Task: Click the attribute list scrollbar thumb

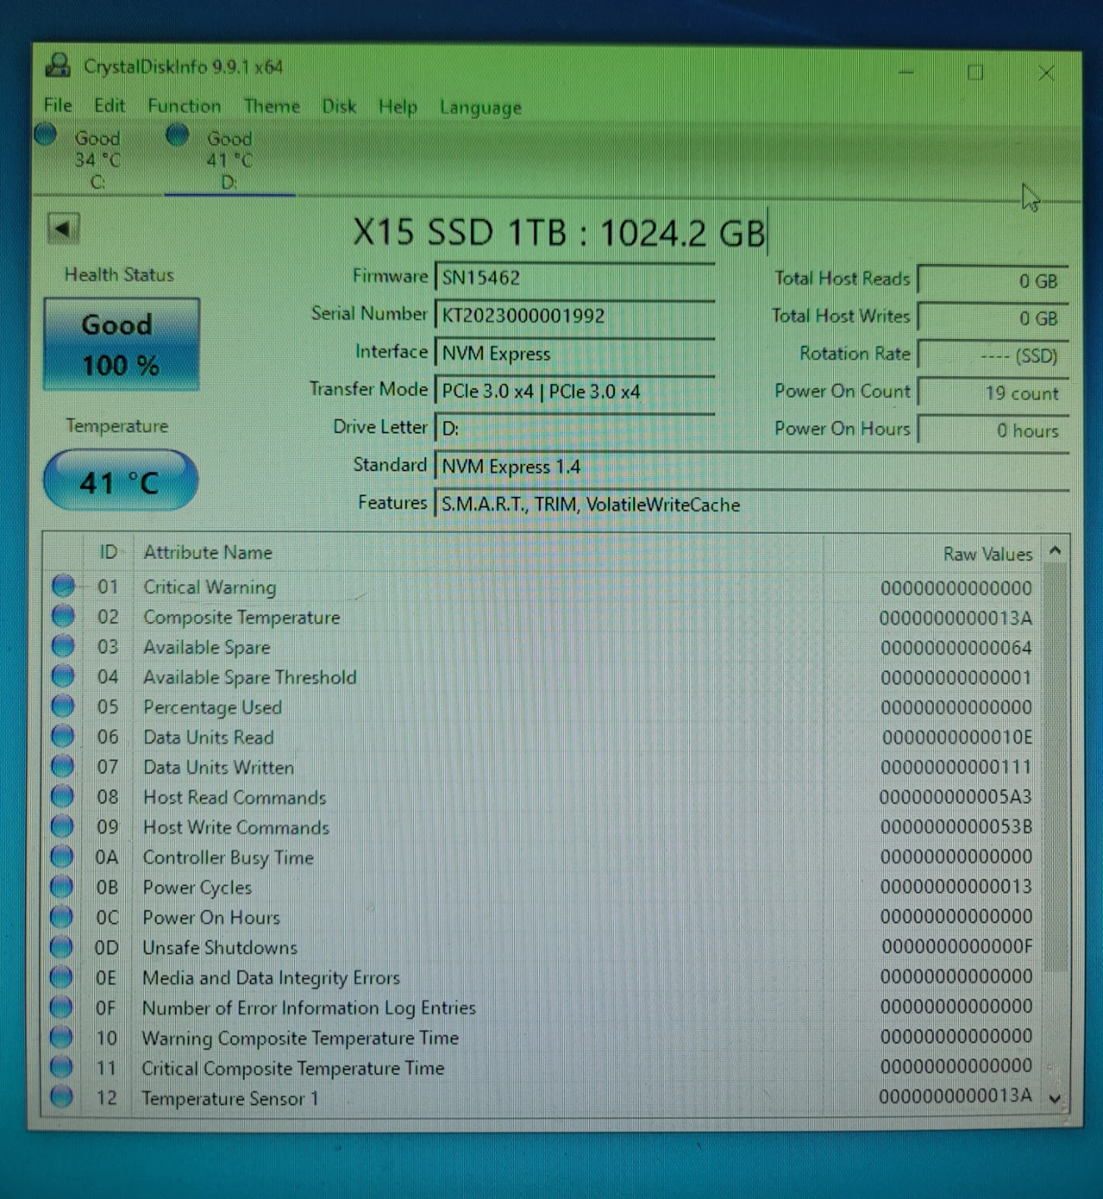Action: [1055, 766]
